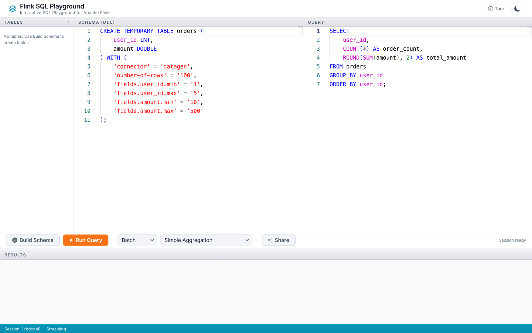Click the Results panel header
Viewport: 532px width, 333px height.
coord(15,255)
